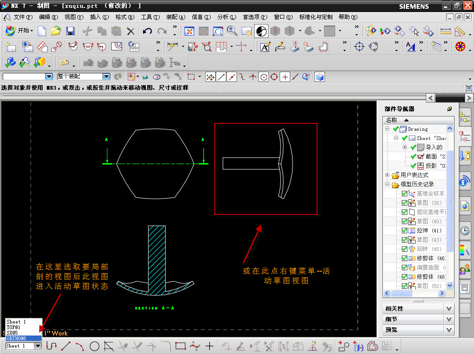Select the sketch Circle tool

(x=94, y=346)
